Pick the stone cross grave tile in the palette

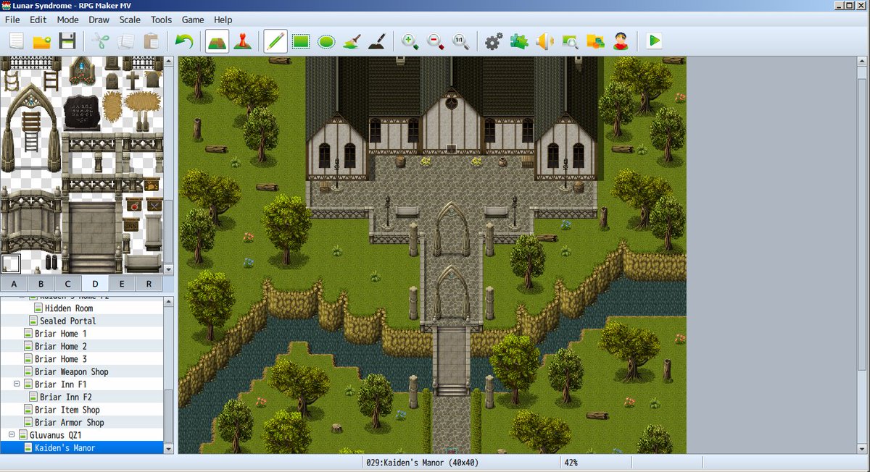(133, 79)
